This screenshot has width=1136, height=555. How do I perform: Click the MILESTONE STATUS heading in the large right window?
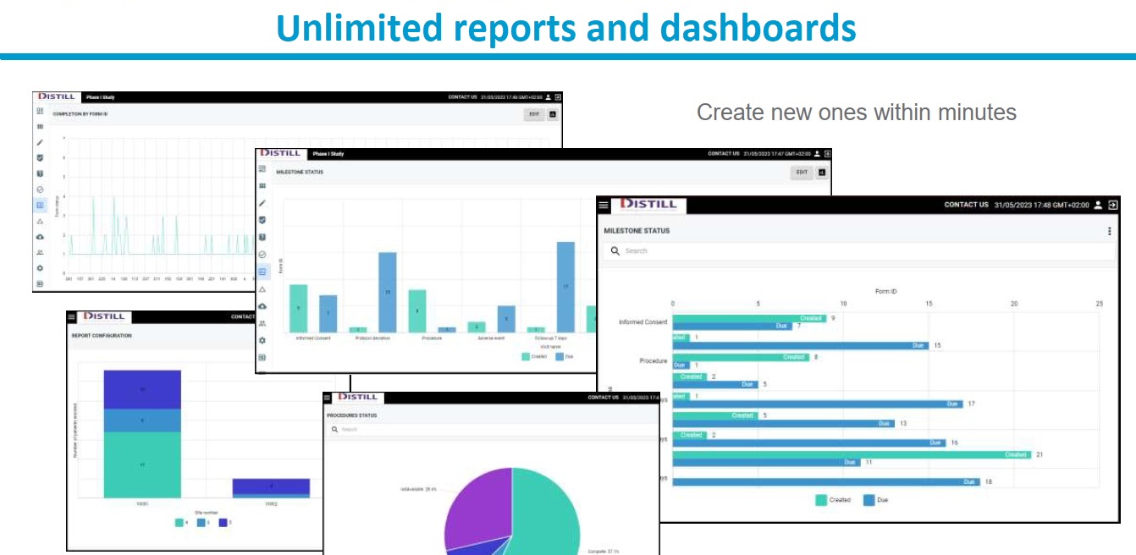pyautogui.click(x=637, y=230)
